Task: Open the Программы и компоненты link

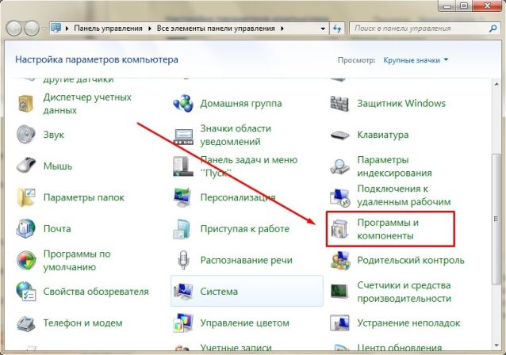Action: [388, 229]
